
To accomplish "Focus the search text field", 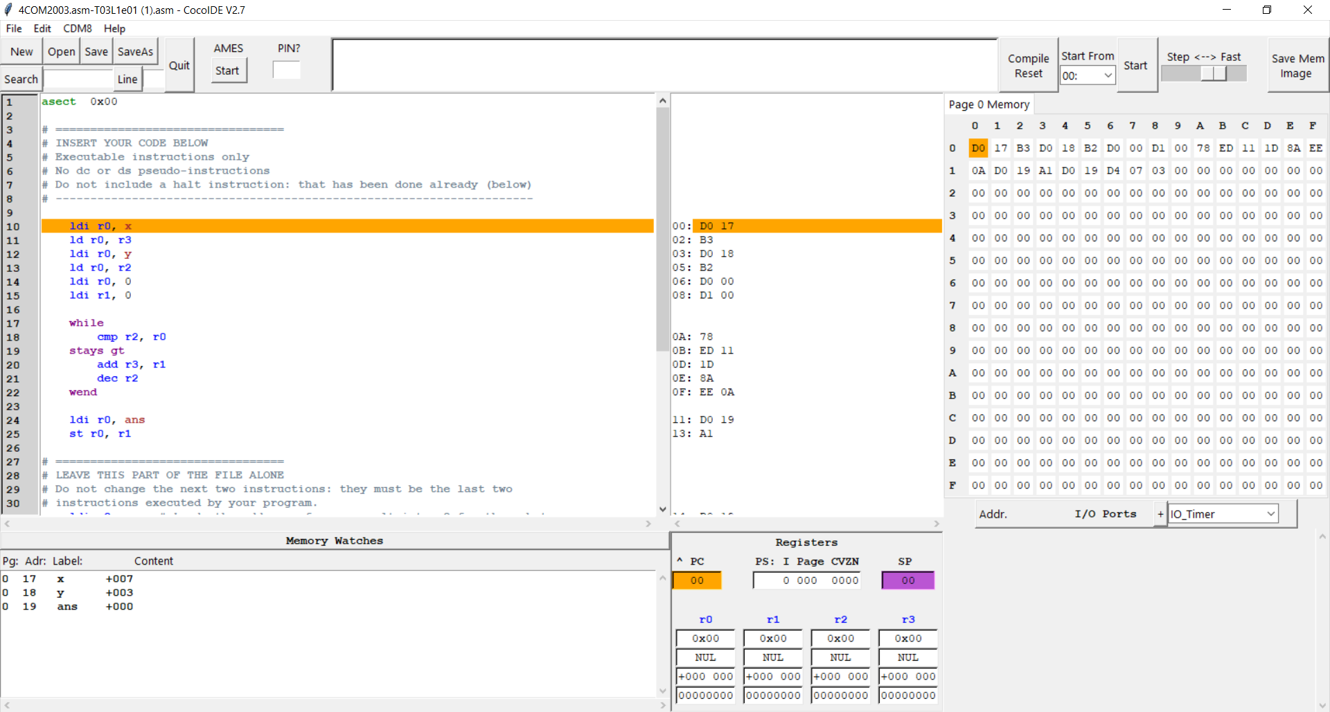I will point(78,80).
